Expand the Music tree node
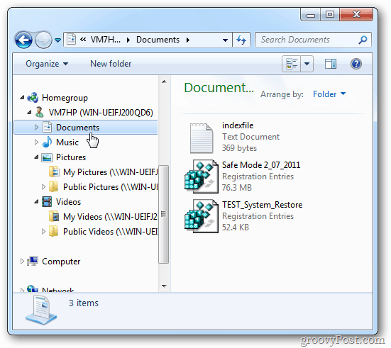This screenshot has width=391, height=348. (x=36, y=142)
